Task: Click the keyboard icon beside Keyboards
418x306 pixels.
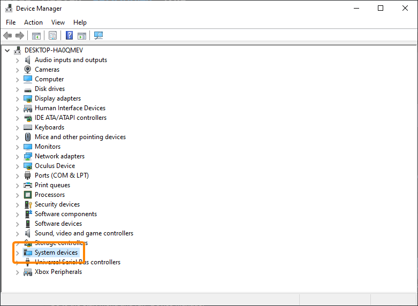Action: (28, 127)
